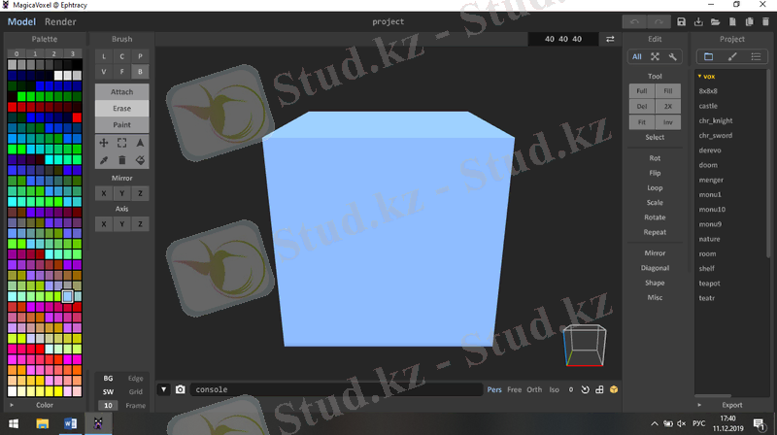Viewport: 777px width, 435px height.
Task: Select the region select arrow tool
Action: coord(140,143)
